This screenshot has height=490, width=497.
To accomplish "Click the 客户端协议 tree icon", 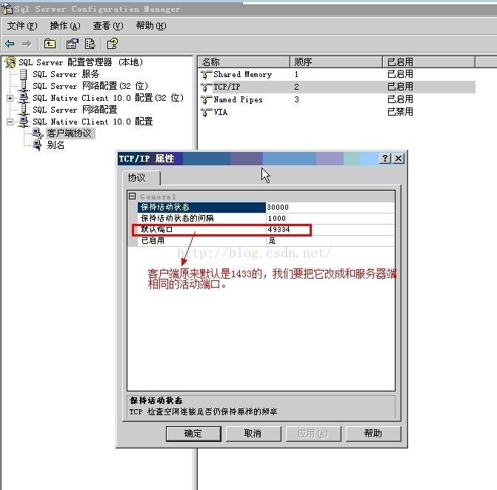I will pos(38,133).
